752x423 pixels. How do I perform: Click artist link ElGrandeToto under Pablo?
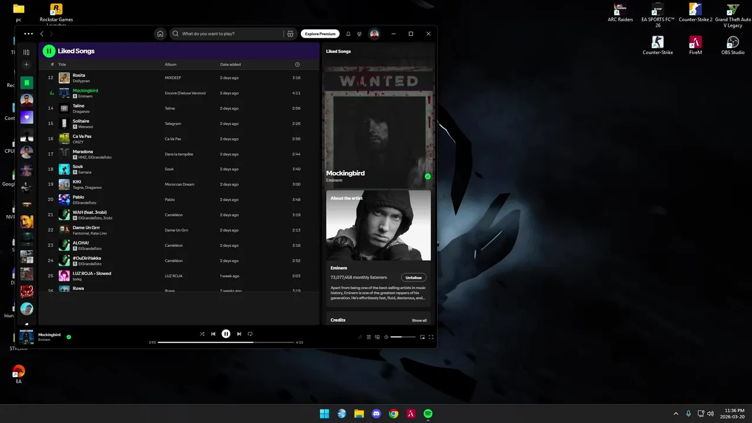click(85, 203)
